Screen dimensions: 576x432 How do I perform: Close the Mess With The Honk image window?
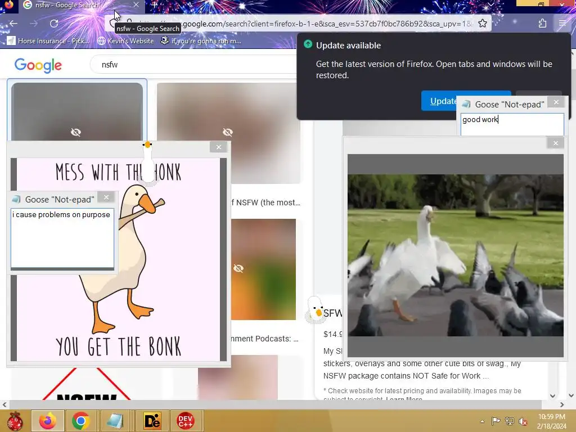coord(219,147)
